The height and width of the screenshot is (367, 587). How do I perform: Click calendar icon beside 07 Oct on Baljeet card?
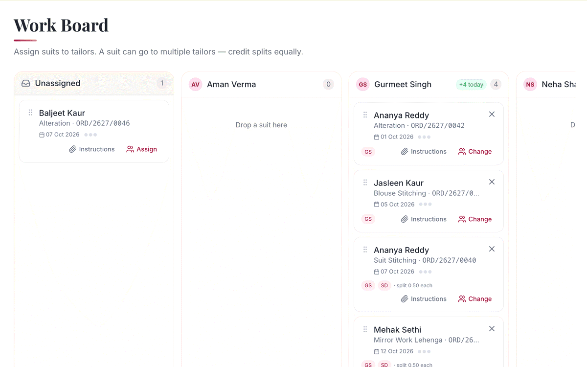point(42,135)
